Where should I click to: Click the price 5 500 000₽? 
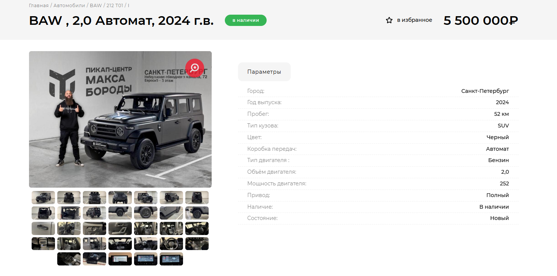[x=481, y=21]
